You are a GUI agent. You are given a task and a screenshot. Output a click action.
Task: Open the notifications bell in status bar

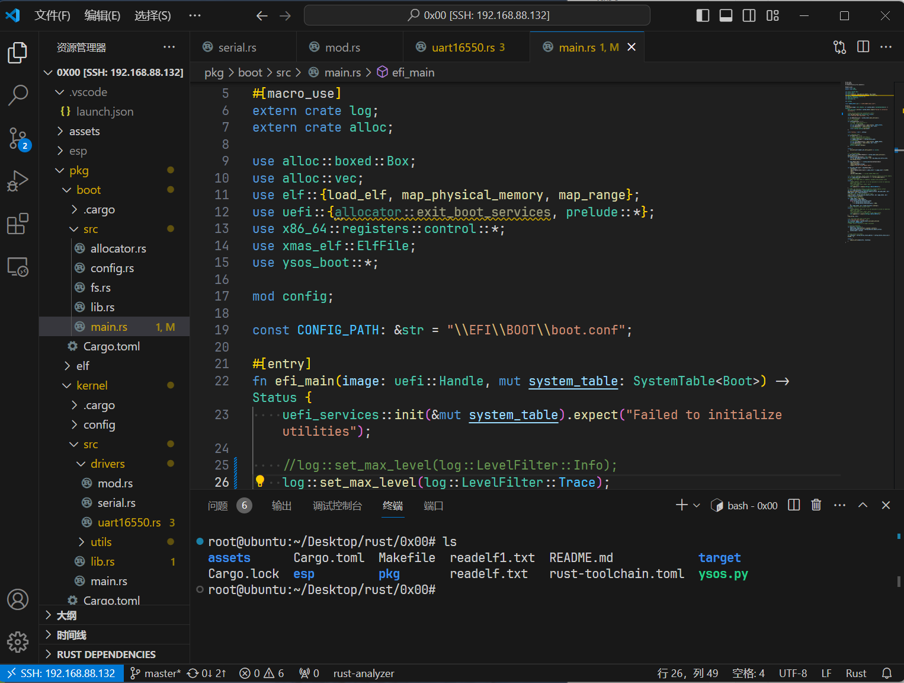(x=887, y=674)
